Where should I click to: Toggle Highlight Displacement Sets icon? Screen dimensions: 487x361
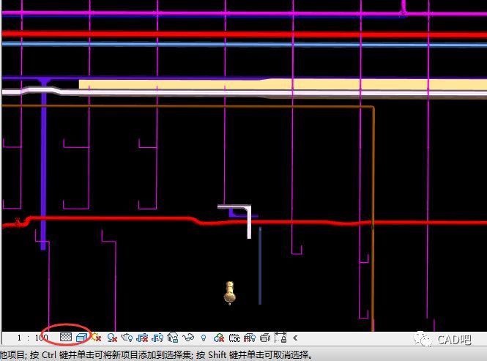coord(265,338)
